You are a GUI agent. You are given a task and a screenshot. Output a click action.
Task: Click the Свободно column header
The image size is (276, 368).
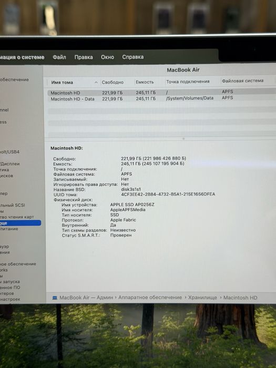click(113, 82)
